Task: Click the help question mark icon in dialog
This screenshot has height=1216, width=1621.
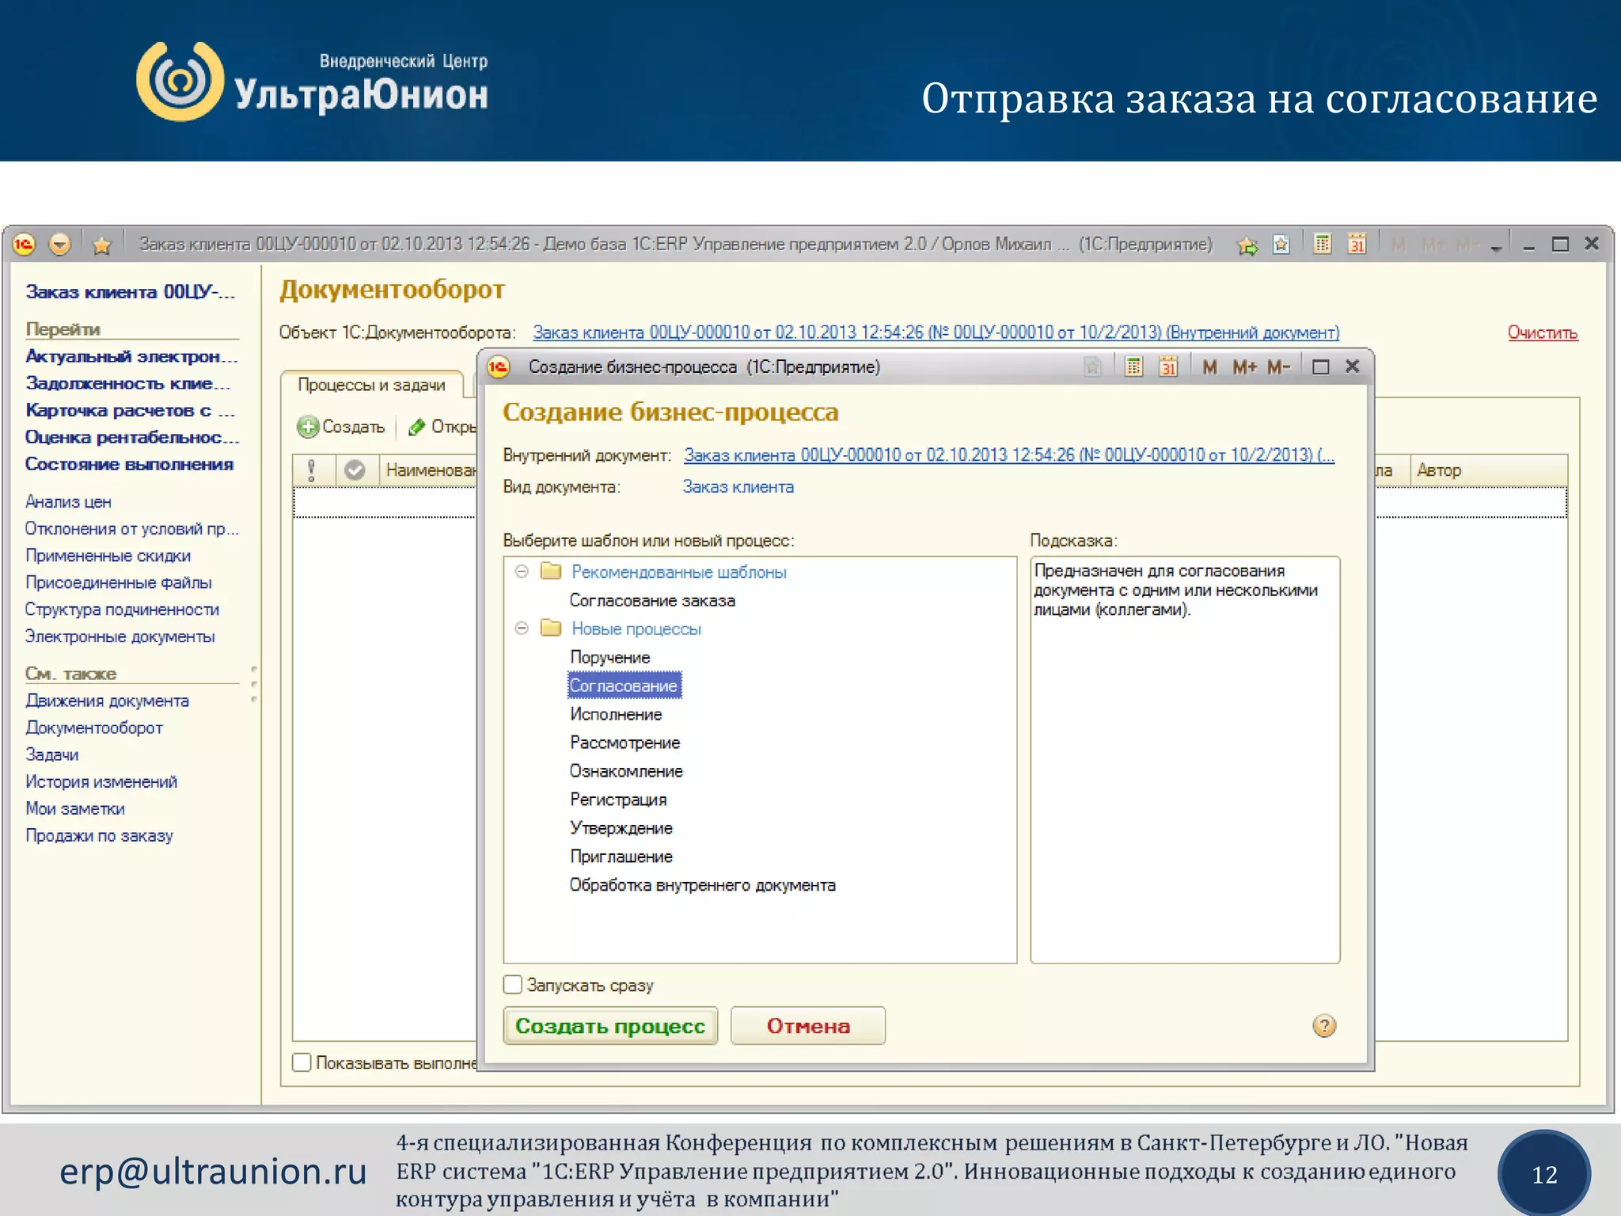Action: click(1324, 1026)
